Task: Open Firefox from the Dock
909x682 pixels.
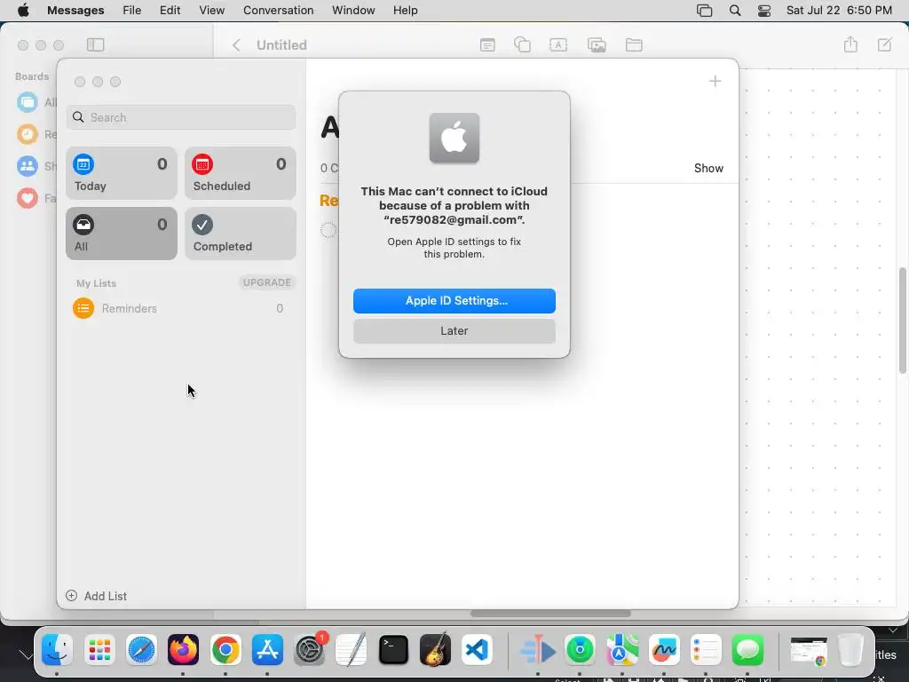Action: click(183, 649)
